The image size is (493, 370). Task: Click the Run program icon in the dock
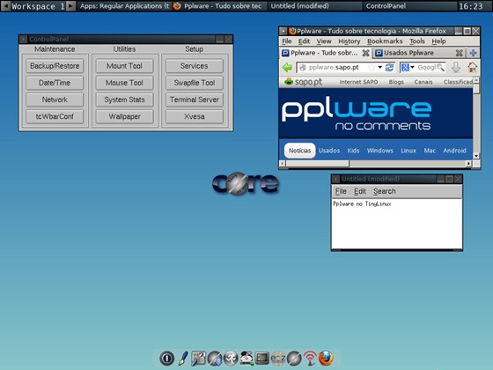(231, 359)
